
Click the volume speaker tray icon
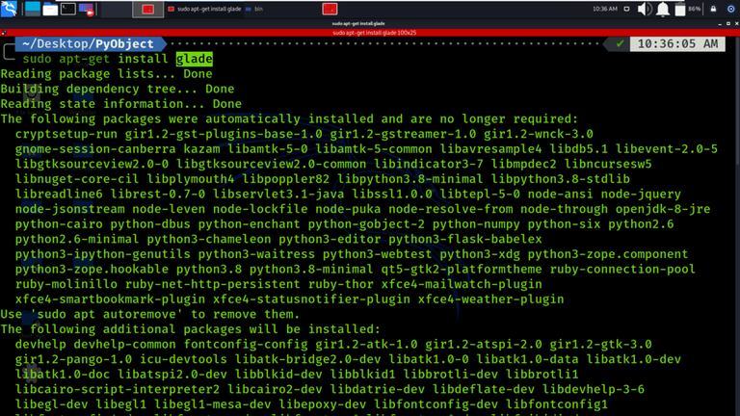pyautogui.click(x=645, y=9)
